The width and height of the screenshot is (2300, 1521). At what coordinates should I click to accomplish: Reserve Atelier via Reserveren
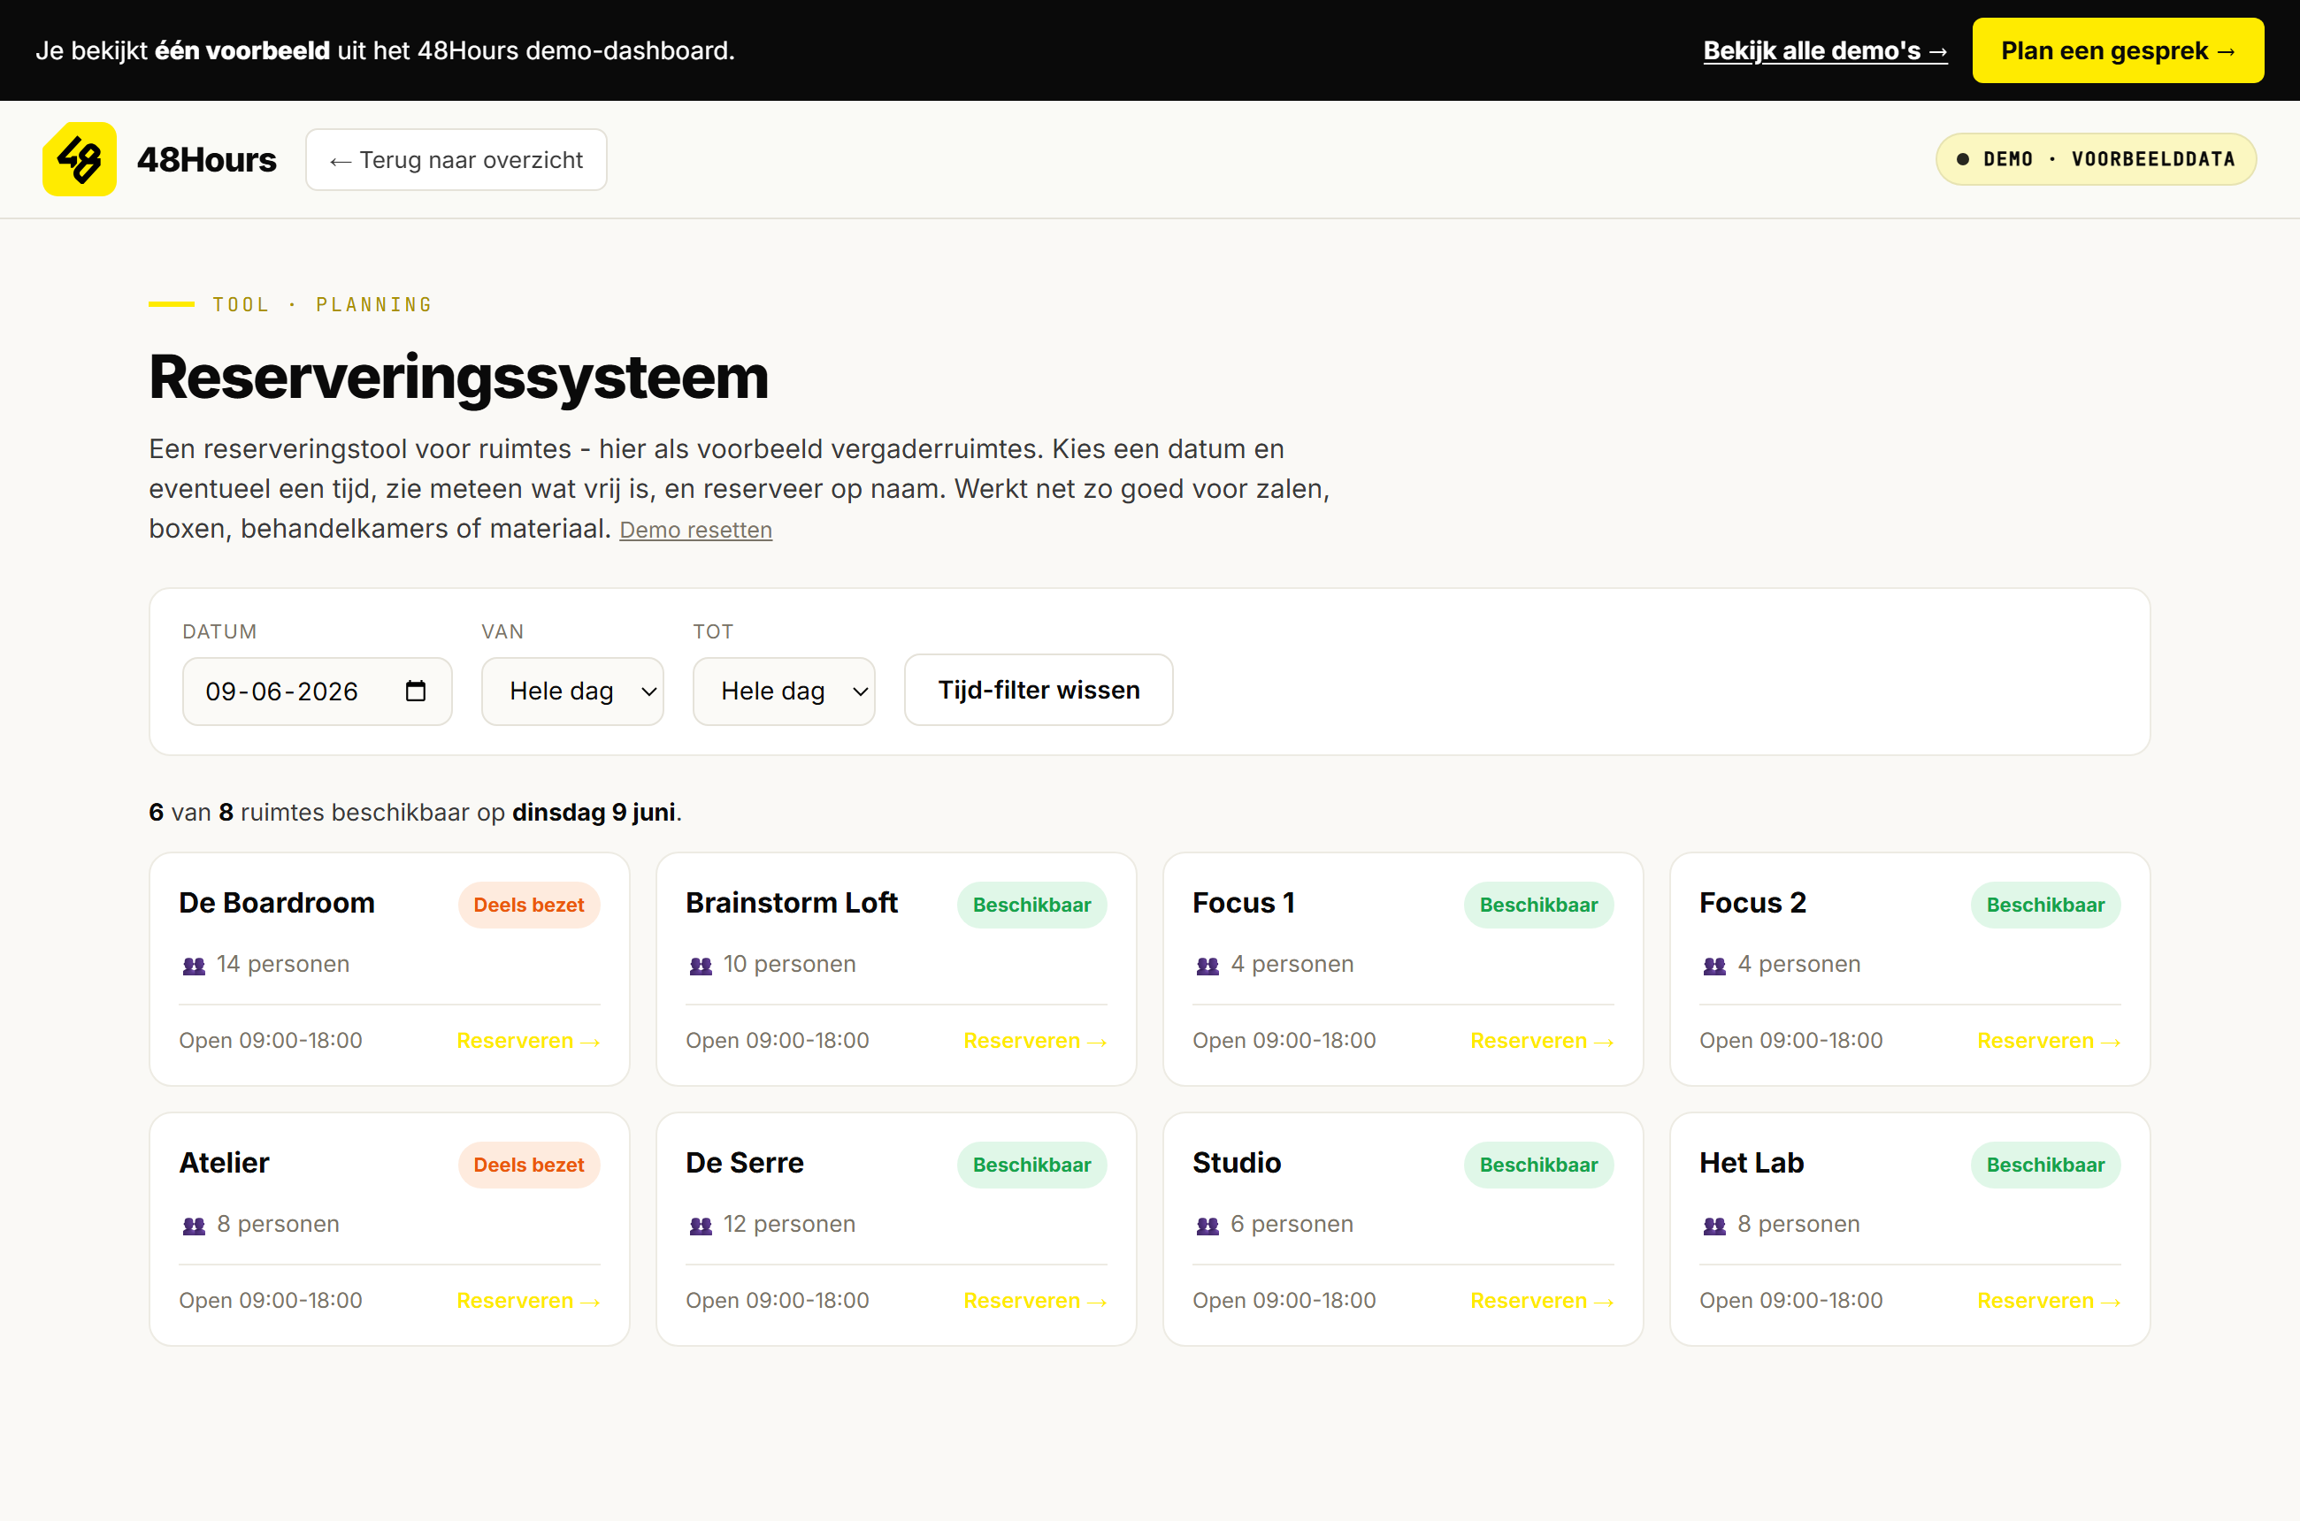[528, 1300]
